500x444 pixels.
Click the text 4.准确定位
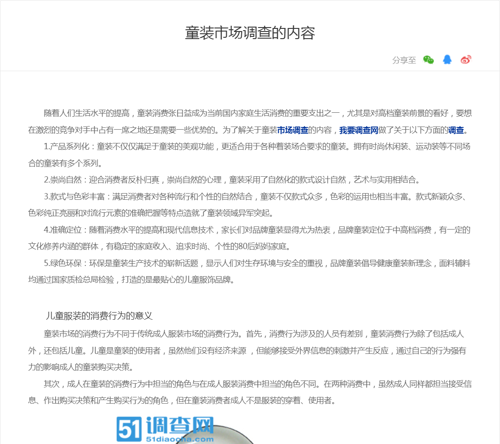pos(63,230)
